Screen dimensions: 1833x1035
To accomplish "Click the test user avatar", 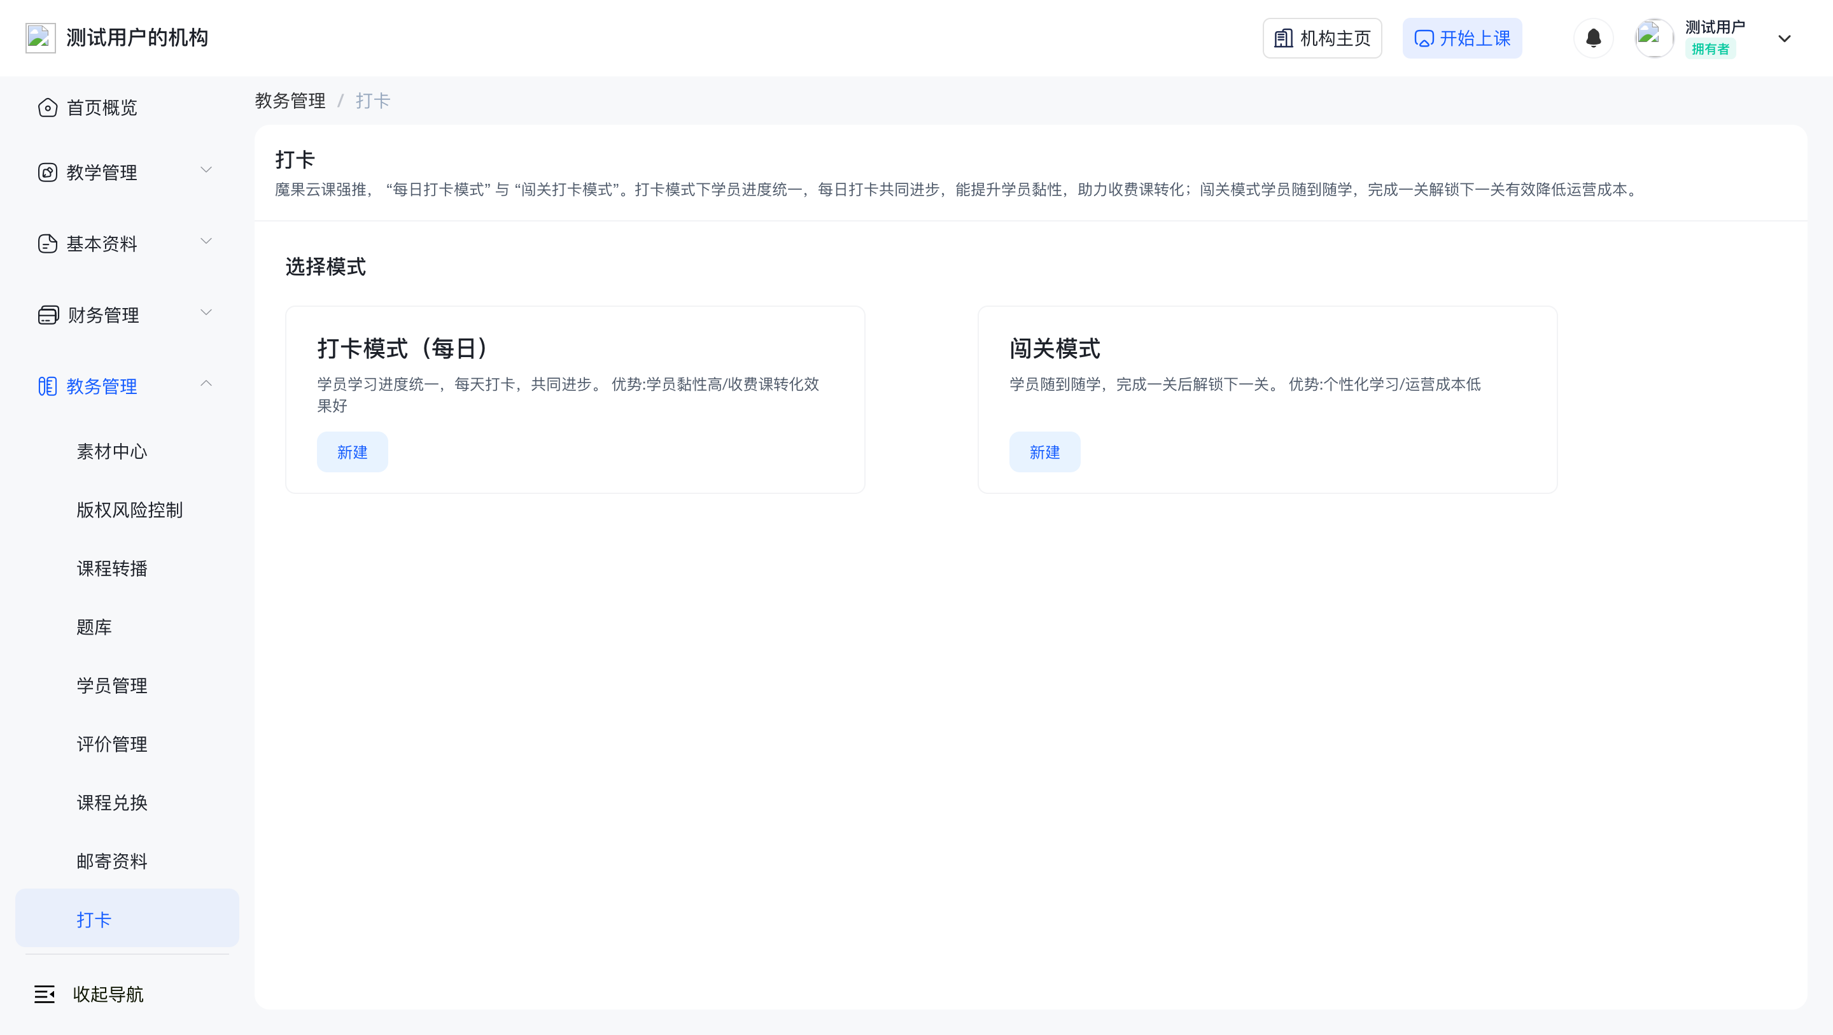I will pos(1654,38).
